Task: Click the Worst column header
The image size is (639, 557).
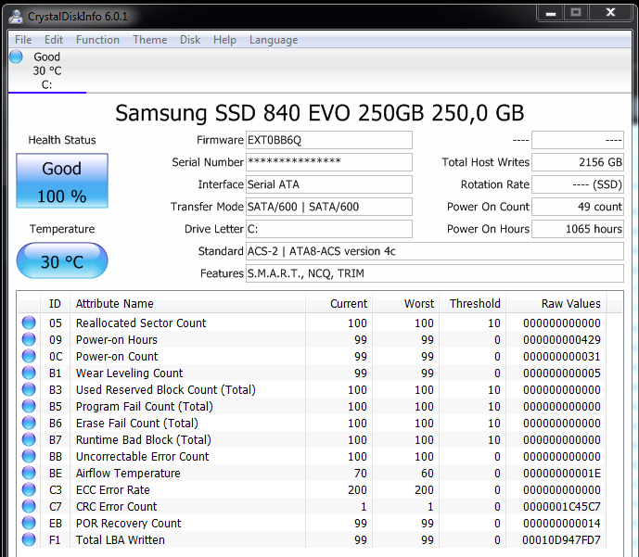Action: pos(406,303)
